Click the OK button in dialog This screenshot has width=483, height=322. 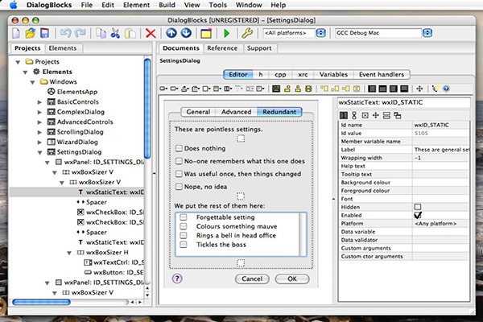coord(292,279)
